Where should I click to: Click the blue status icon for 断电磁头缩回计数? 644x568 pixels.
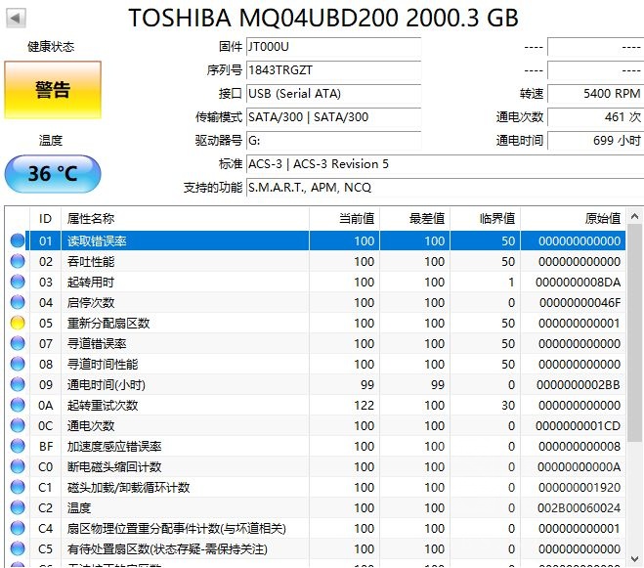[x=18, y=467]
